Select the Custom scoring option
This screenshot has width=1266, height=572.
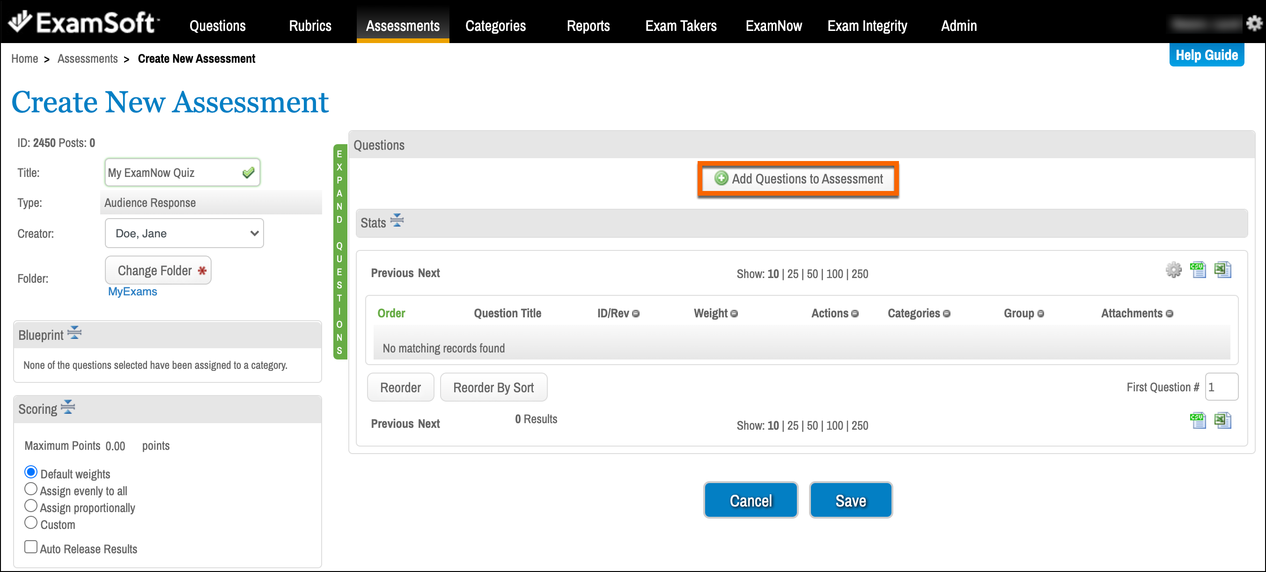[30, 522]
